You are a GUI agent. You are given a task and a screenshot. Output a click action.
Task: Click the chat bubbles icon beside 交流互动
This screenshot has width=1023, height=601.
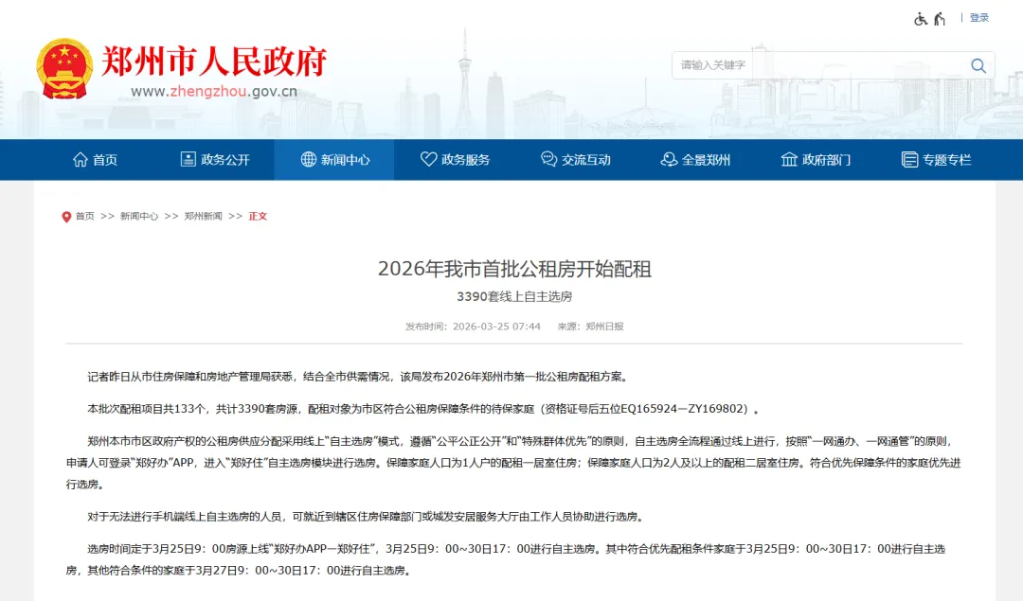548,159
